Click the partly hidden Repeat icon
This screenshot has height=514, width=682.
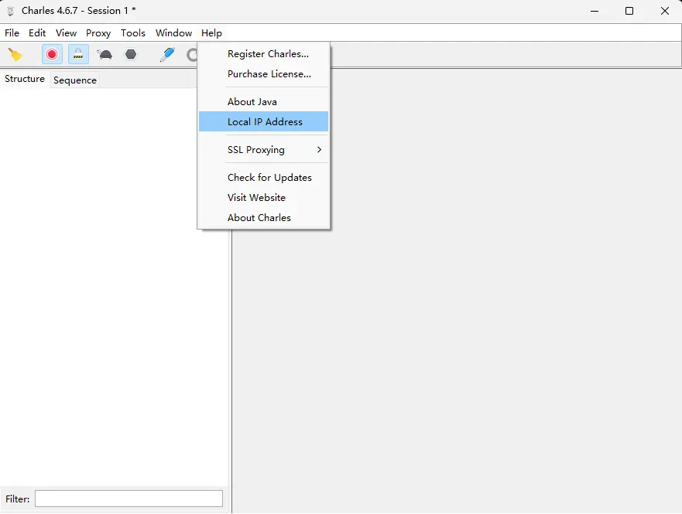click(x=192, y=55)
